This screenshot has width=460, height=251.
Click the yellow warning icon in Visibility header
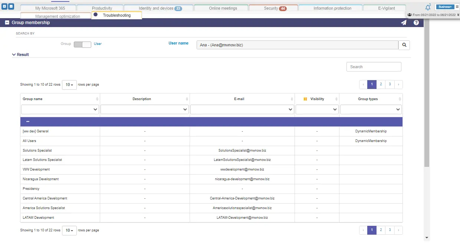305,99
